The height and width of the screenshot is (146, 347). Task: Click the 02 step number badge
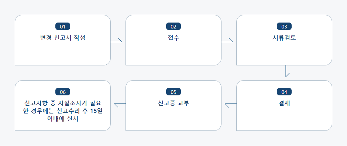point(173,26)
